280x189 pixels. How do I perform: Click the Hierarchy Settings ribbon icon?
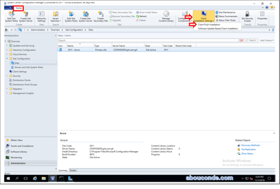click(x=41, y=16)
